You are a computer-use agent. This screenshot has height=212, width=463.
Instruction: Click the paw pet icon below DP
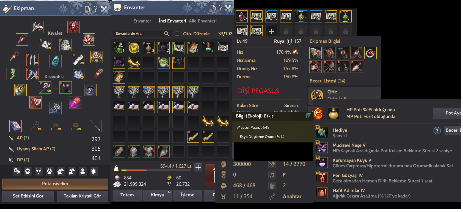(x=49, y=171)
